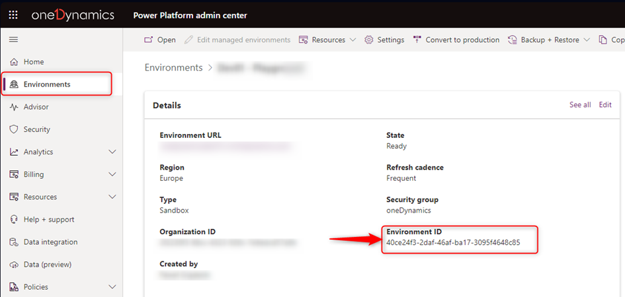This screenshot has width=625, height=297.
Task: Click the Refresh cadence value Frequent
Action: (401, 178)
